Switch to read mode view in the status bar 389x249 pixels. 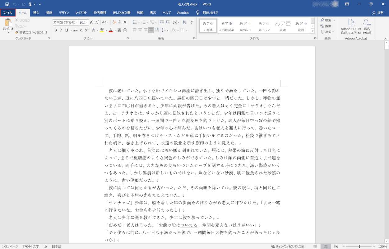[x=315, y=246]
